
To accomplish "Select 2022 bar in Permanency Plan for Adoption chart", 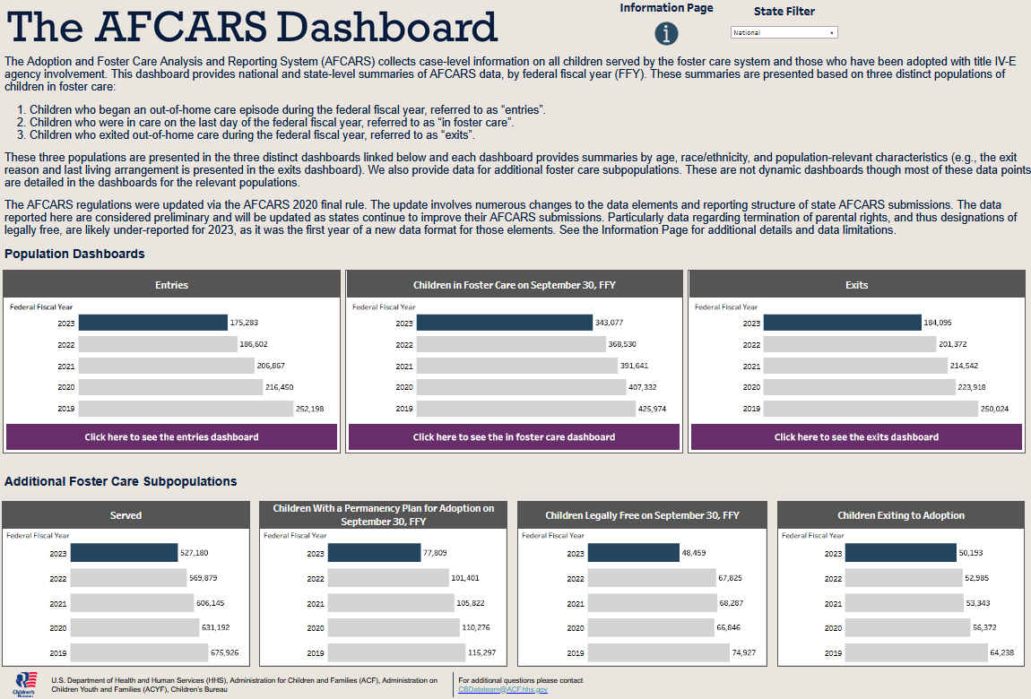I will click(388, 579).
